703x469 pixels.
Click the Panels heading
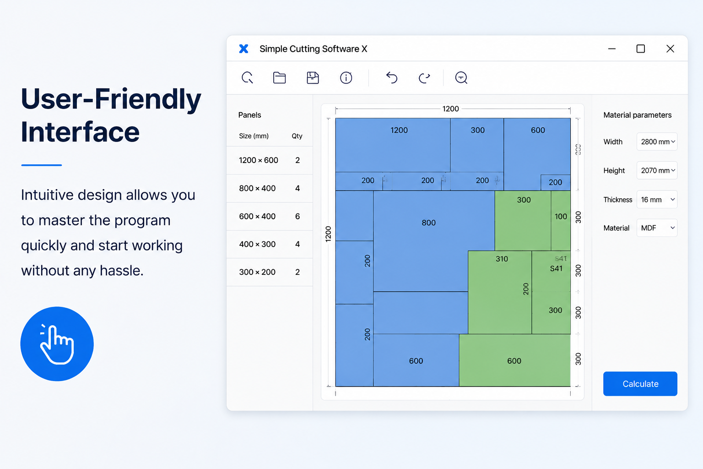click(x=249, y=115)
